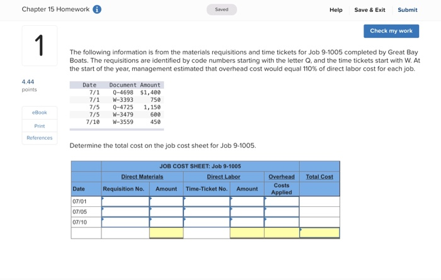Click the Direct Labor column header
The width and height of the screenshot is (441, 280).
coord(224,177)
